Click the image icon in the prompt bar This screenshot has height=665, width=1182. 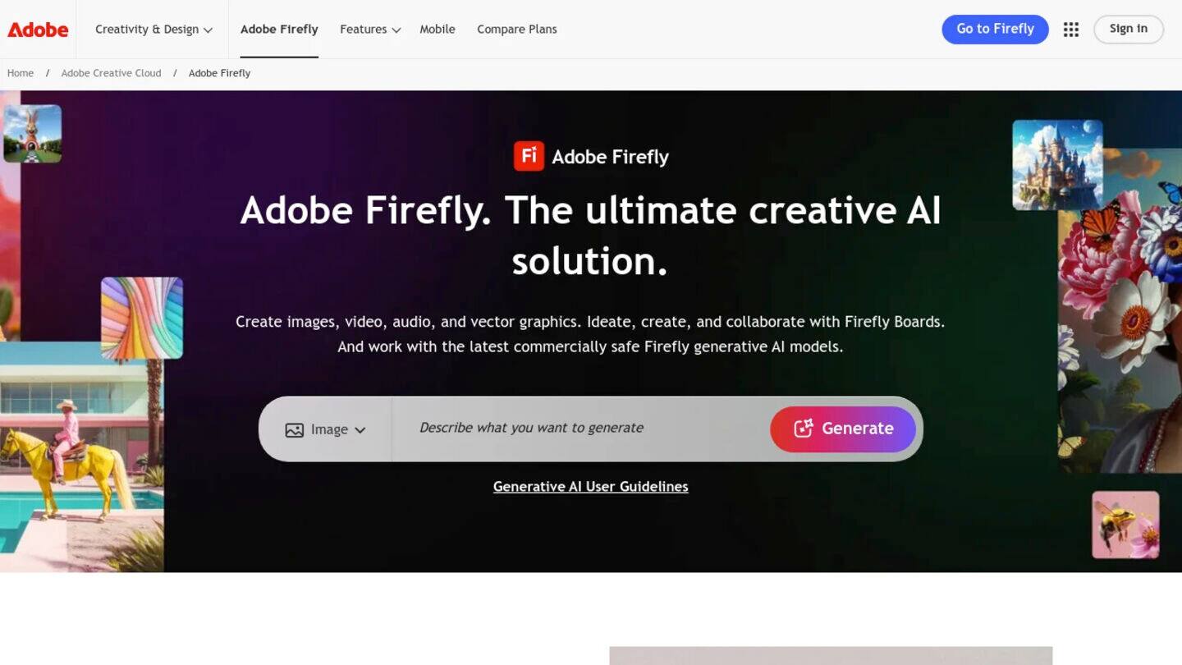(x=295, y=429)
